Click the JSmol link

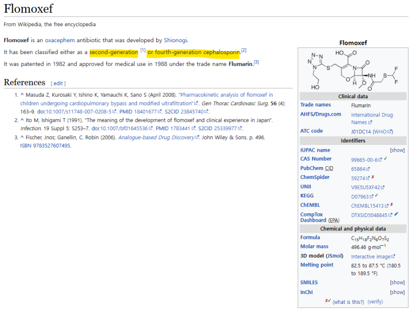(334, 256)
